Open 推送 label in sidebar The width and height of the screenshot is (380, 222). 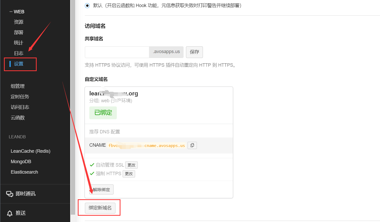(x=21, y=213)
